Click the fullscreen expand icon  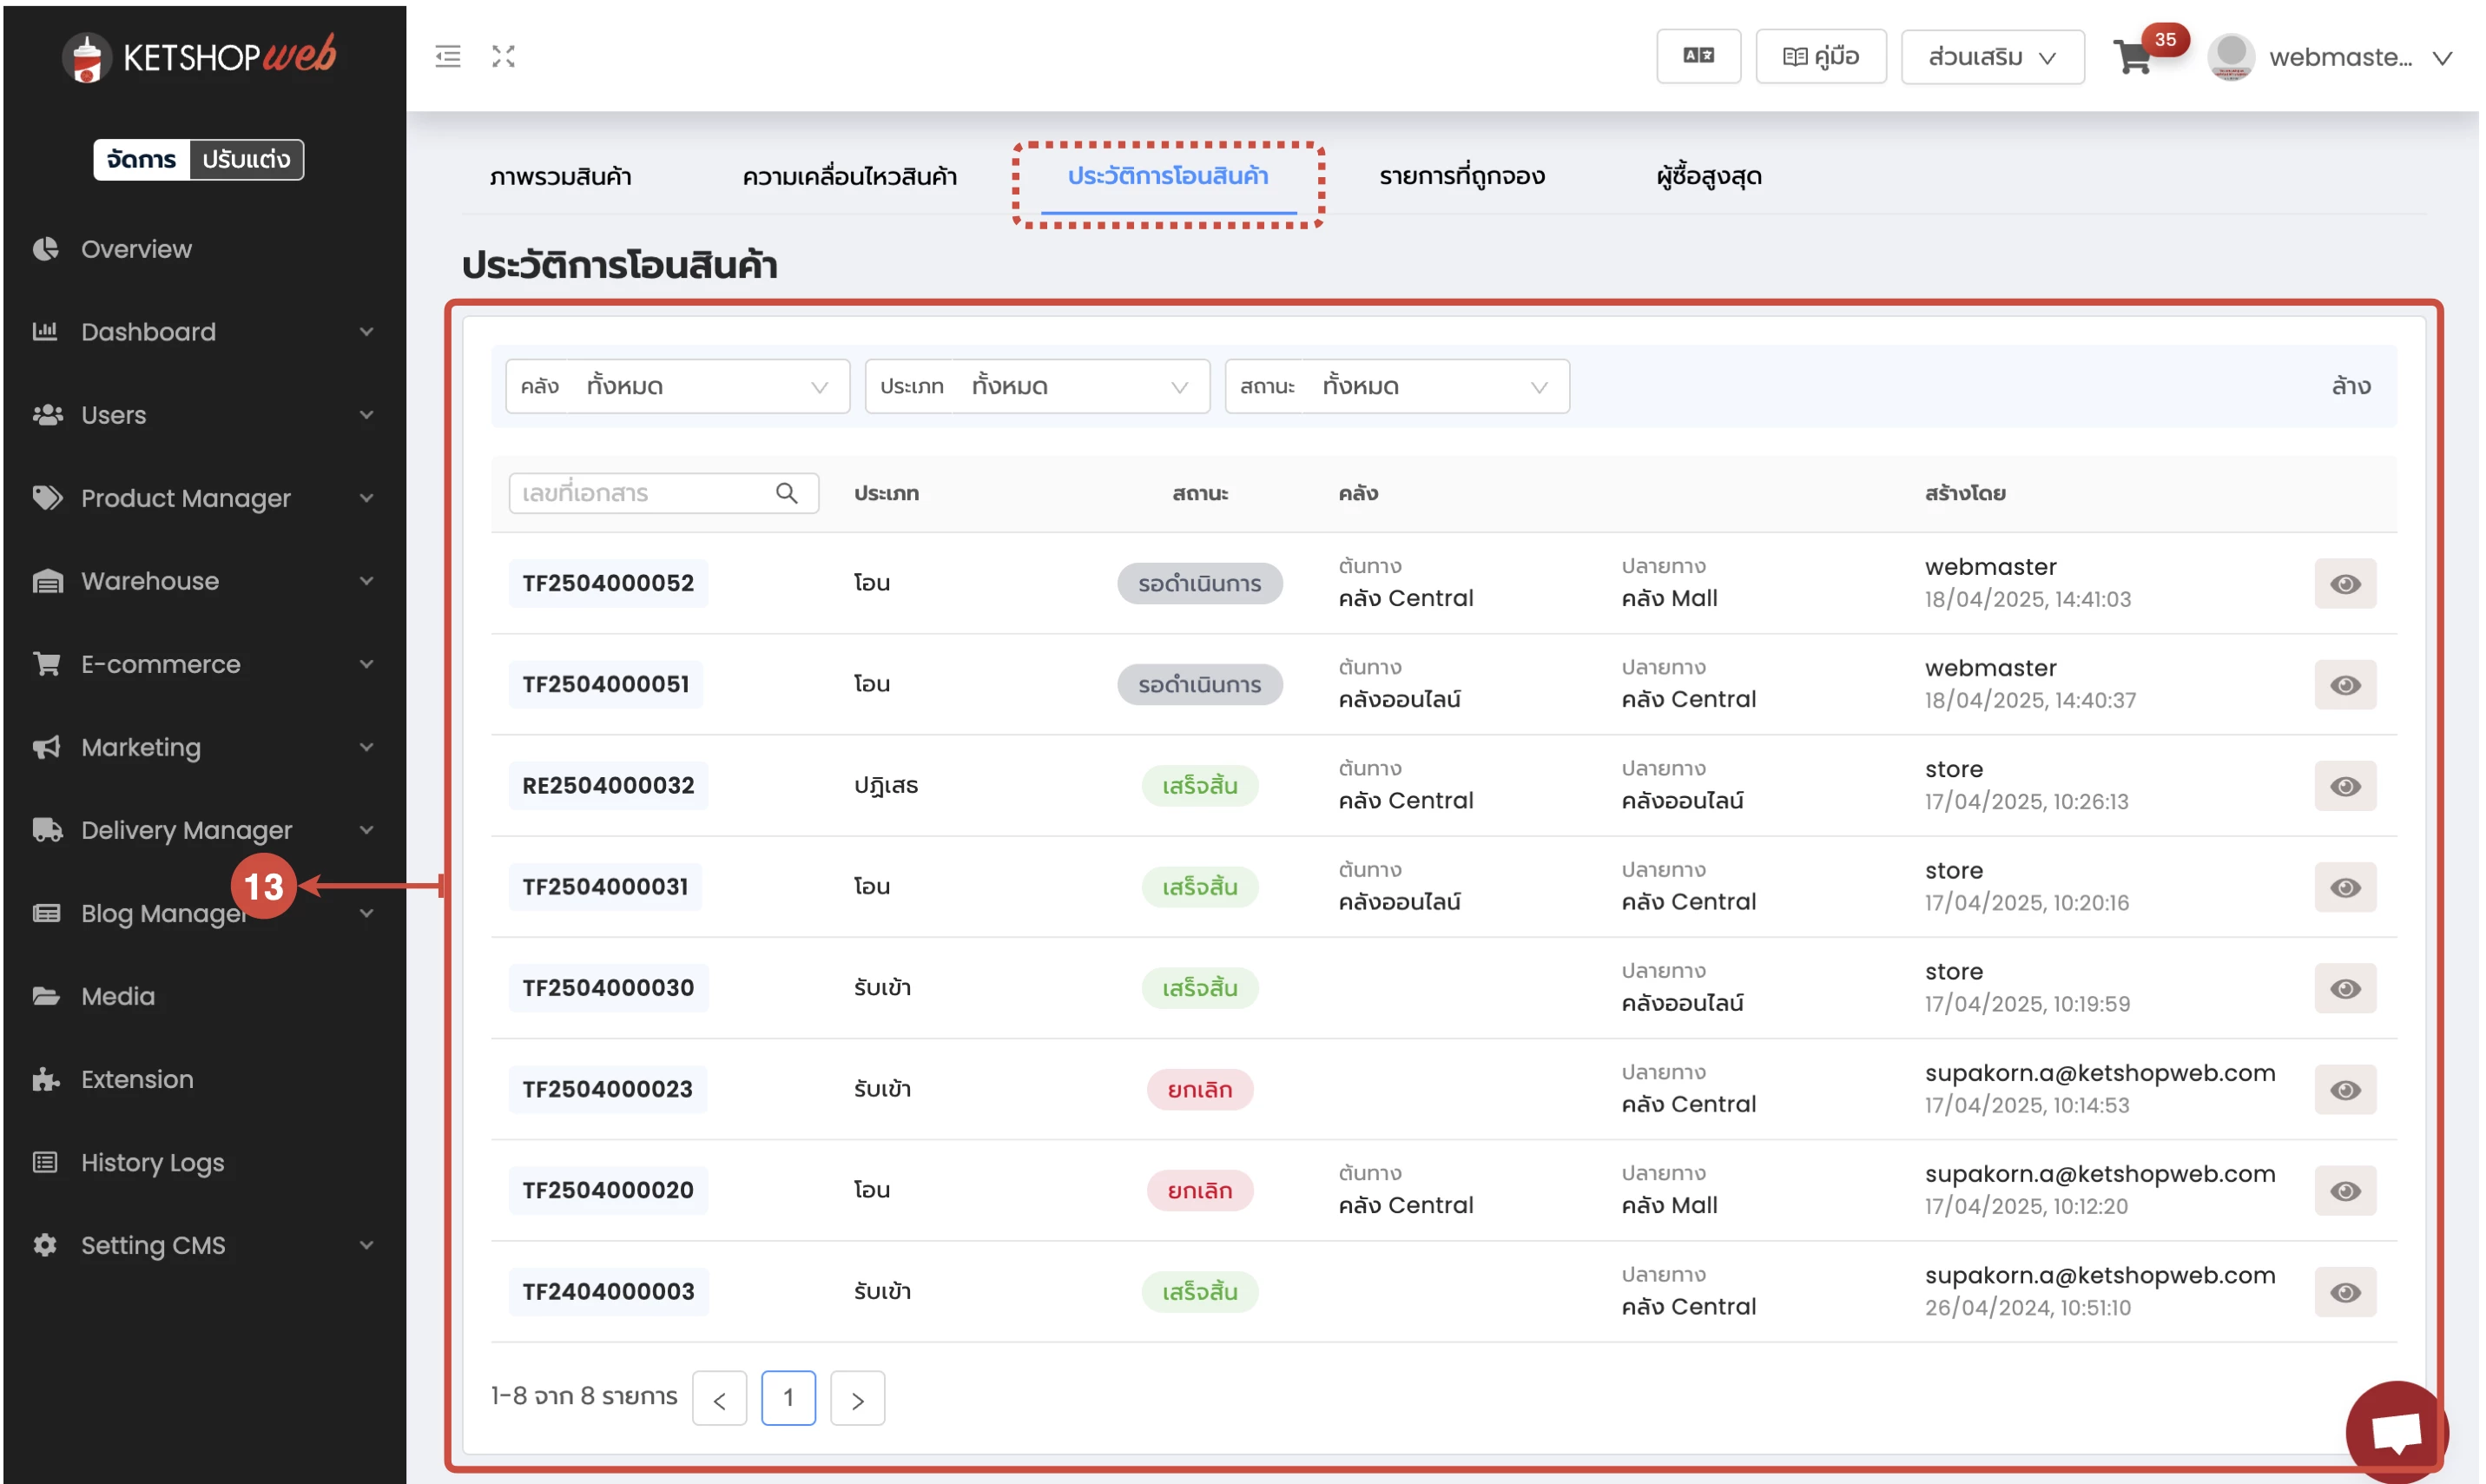(x=503, y=57)
